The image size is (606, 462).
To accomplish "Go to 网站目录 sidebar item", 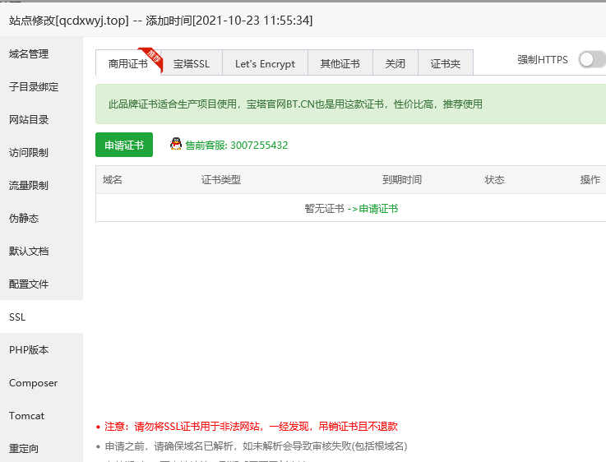I will 41,119.
